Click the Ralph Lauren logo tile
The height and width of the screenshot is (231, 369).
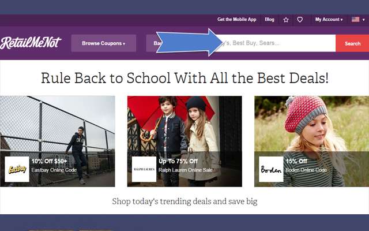144,169
